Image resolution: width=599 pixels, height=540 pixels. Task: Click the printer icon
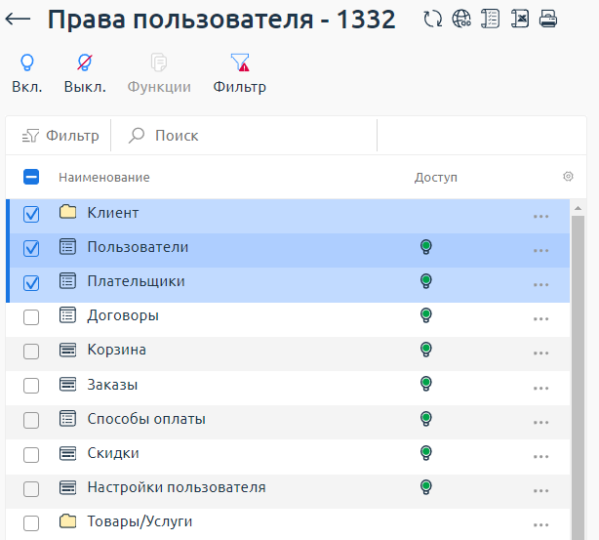click(548, 20)
